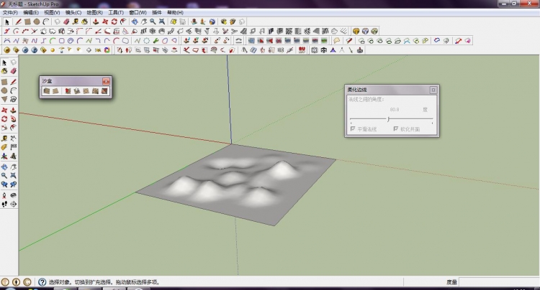Click the Smoove icon in 沙盒 toolbar
This screenshot has width=540, height=290.
click(x=68, y=91)
